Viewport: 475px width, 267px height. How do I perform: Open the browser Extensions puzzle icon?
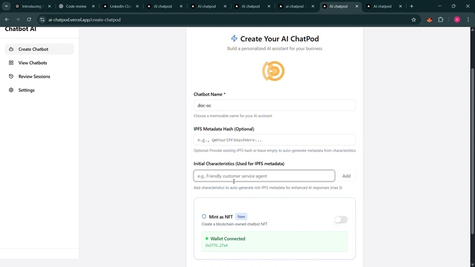click(x=441, y=19)
